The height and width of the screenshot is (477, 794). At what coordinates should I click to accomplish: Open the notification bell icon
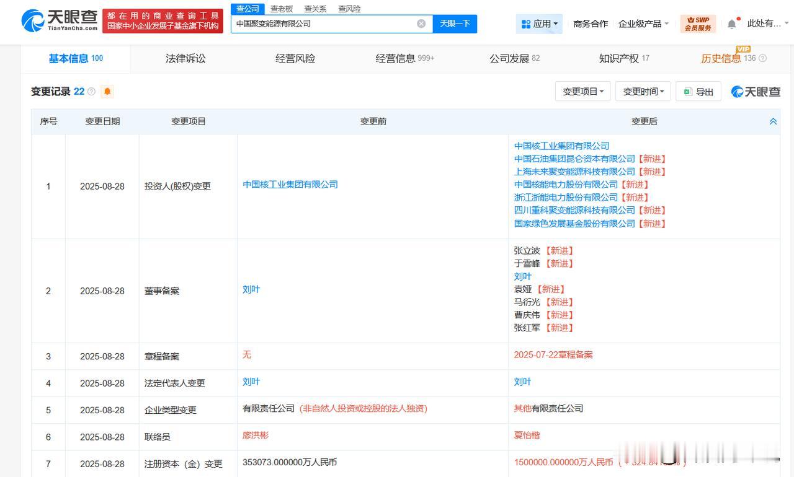click(732, 24)
